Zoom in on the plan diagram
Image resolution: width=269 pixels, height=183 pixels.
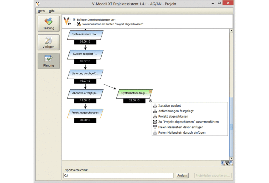(223, 163)
